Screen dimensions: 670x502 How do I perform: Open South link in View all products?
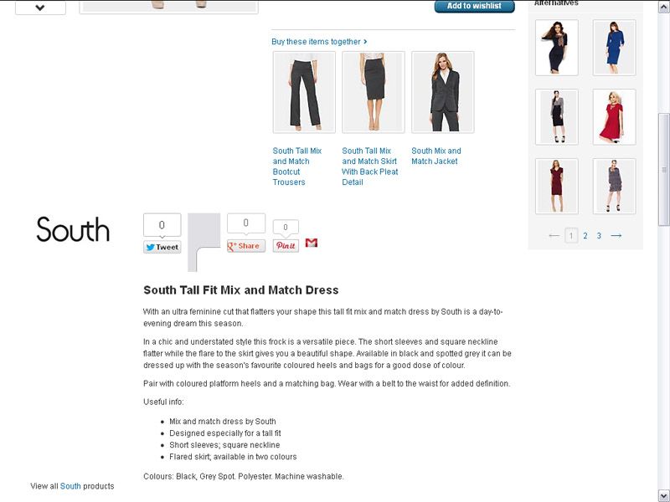[x=70, y=486]
